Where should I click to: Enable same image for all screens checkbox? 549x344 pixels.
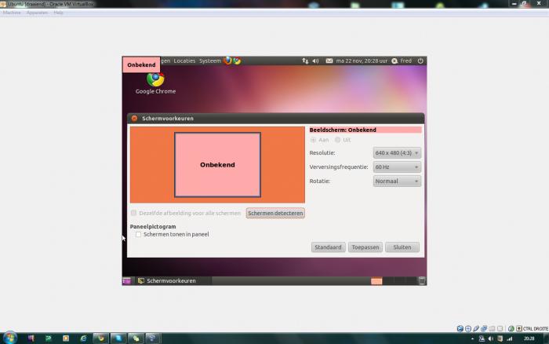134,213
